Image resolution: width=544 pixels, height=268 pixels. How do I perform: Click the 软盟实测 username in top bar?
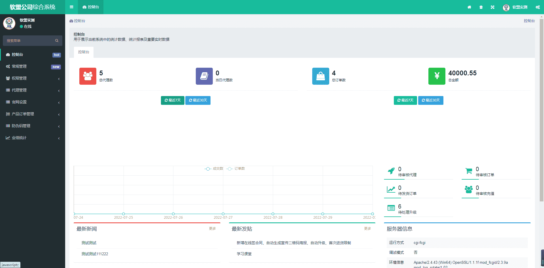pyautogui.click(x=520, y=7)
